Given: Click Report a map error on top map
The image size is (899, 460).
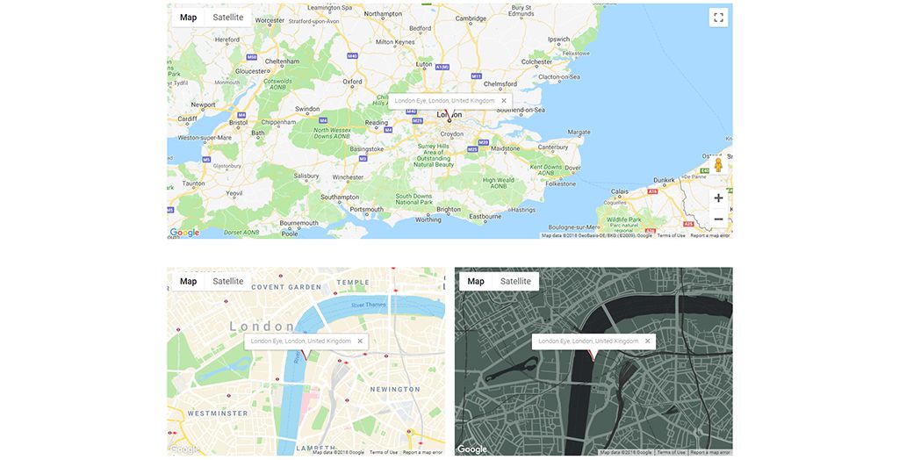Looking at the screenshot, I should pos(709,235).
